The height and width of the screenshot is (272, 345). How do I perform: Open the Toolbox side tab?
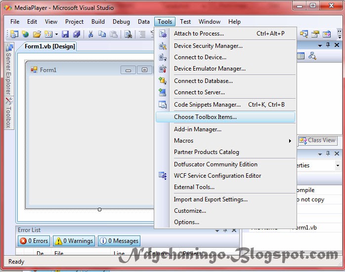[x=8, y=113]
